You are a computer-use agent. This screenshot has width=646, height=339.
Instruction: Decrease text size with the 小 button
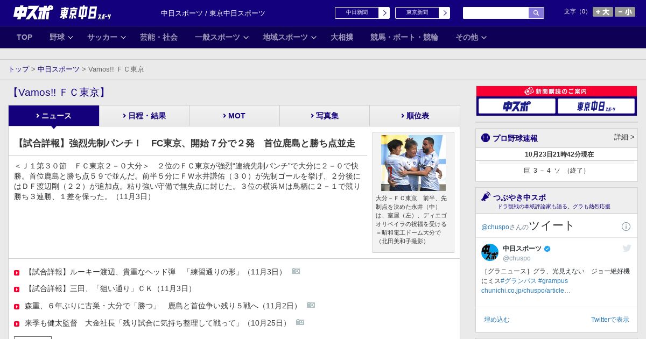tap(625, 12)
